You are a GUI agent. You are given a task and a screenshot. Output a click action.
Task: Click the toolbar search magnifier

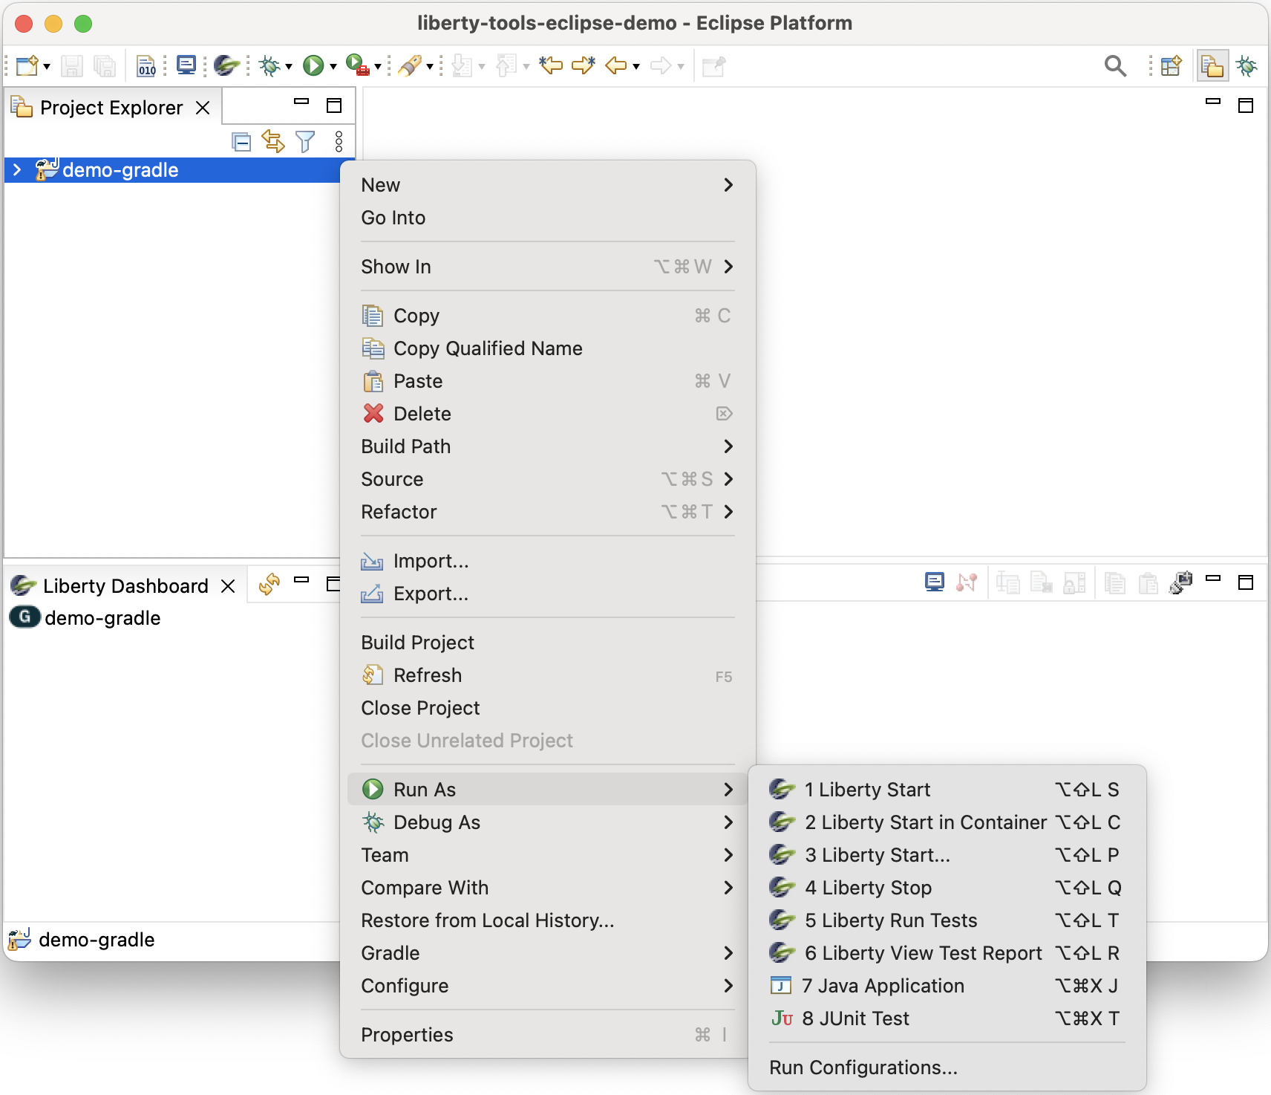pos(1115,66)
